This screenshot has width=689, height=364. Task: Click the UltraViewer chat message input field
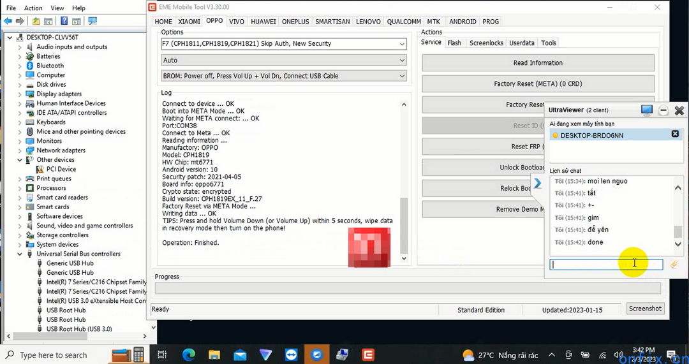click(607, 265)
